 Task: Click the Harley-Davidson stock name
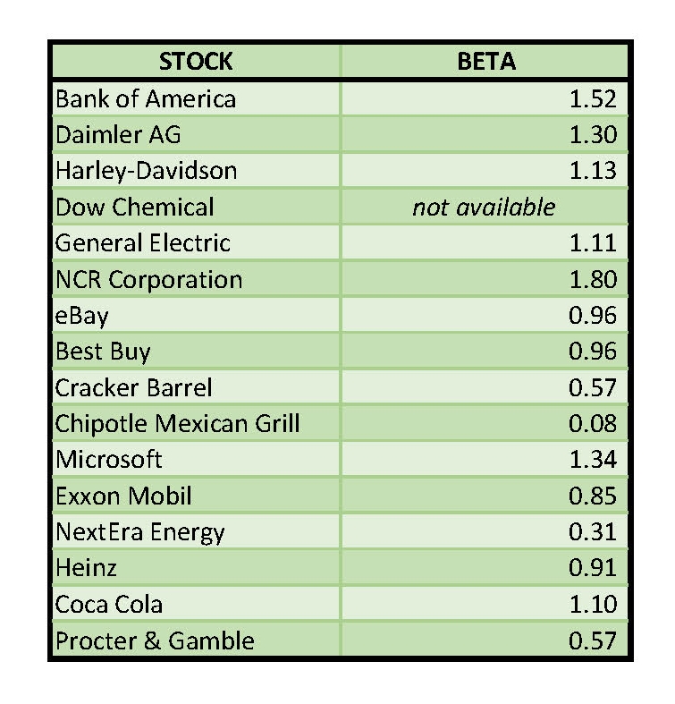pos(146,170)
